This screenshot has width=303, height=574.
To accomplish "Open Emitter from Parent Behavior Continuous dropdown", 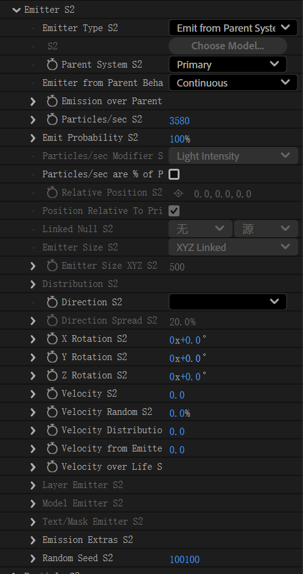I will coord(233,83).
